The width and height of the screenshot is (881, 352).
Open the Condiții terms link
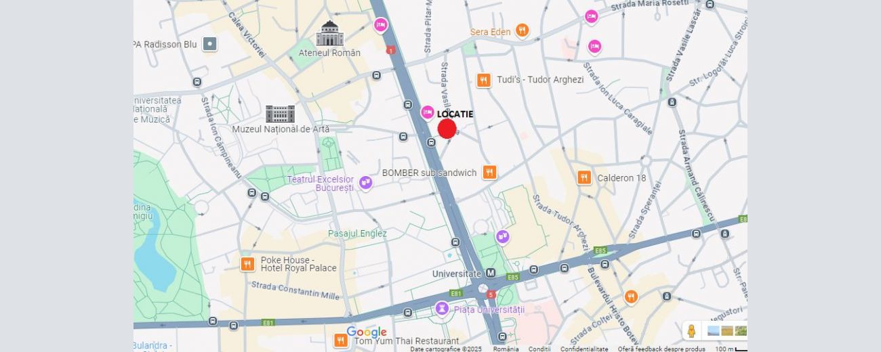[x=539, y=349]
